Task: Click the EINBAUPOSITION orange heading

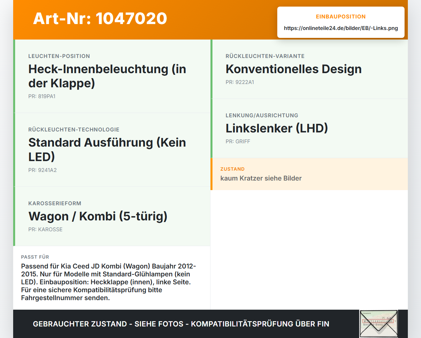Action: click(x=341, y=16)
